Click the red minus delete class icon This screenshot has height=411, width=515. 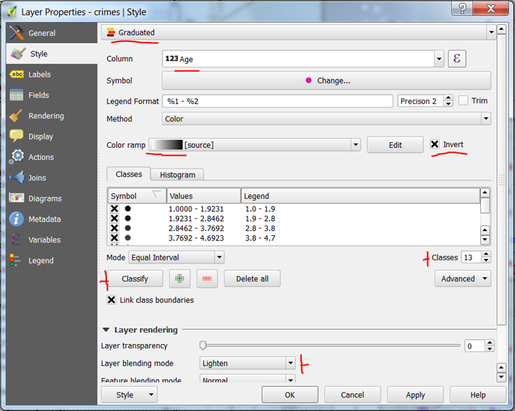pos(207,279)
